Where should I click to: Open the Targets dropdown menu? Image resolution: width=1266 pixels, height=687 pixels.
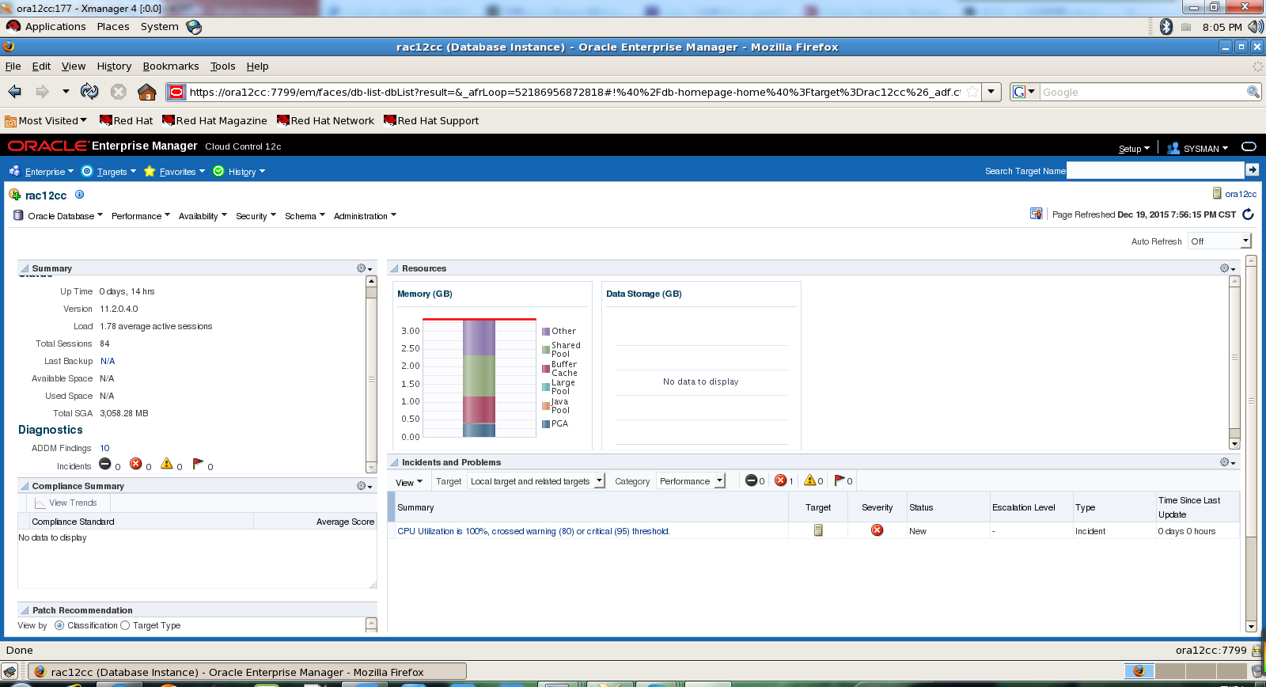click(x=108, y=171)
